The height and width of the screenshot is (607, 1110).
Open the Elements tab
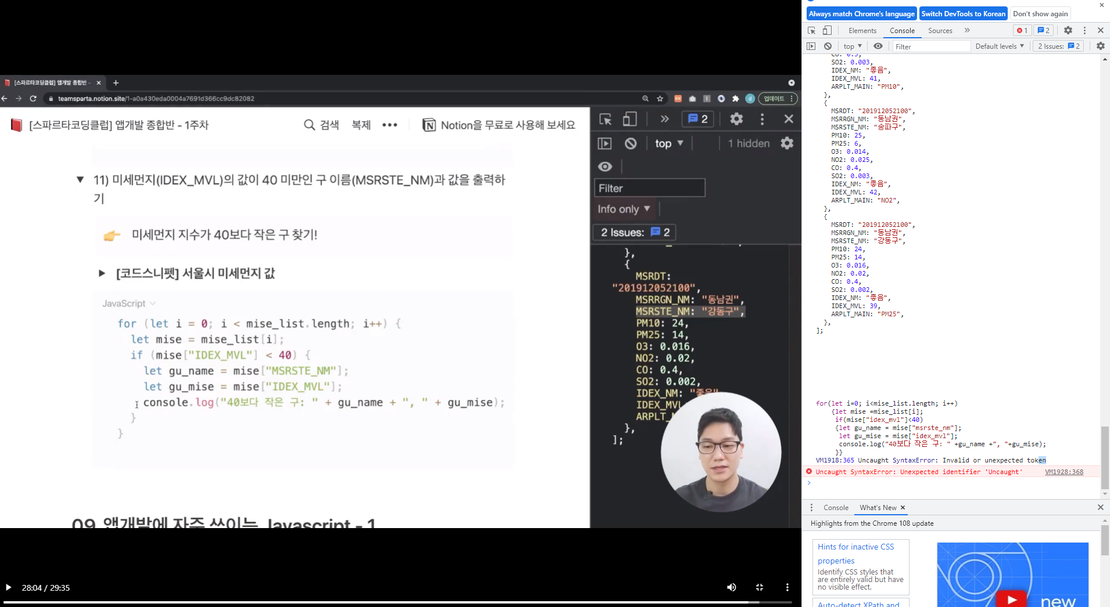(862, 31)
